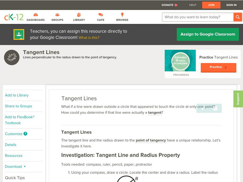
Task: Click Add to FlexBook Textbook
Action: (20, 120)
